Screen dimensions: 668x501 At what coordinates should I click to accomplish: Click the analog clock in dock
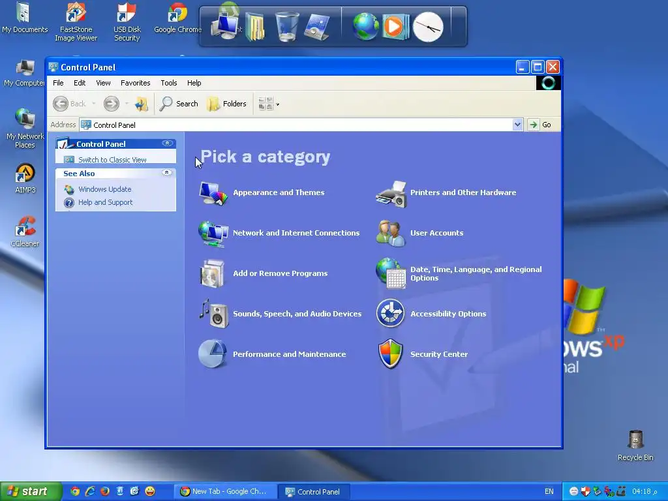(428, 27)
